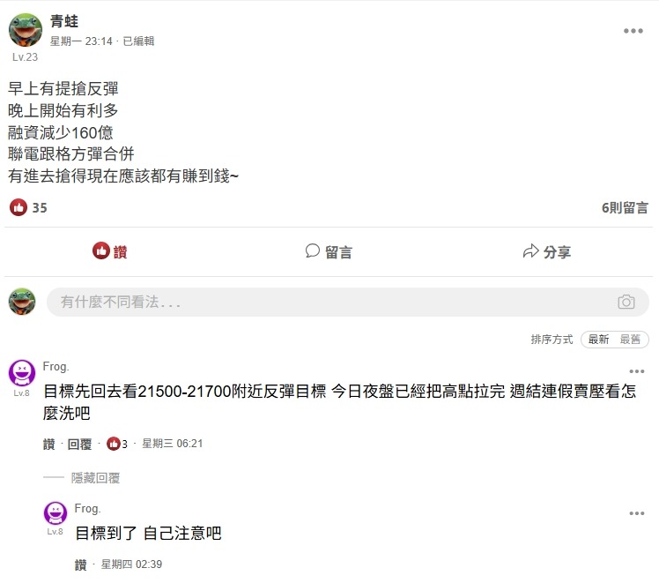
Task: Click the 分享 share arrow icon
Action: pos(531,251)
